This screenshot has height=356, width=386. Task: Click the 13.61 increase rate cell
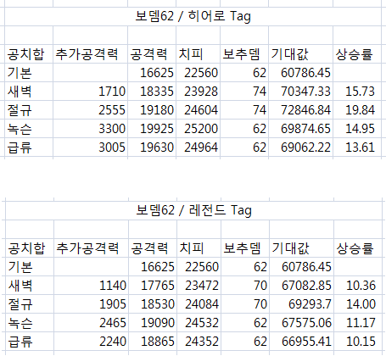point(357,147)
